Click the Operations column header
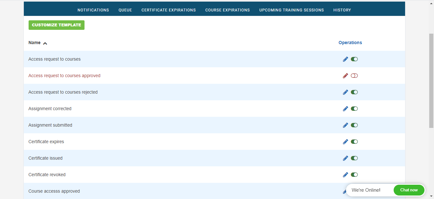The width and height of the screenshot is (434, 199). tap(350, 43)
